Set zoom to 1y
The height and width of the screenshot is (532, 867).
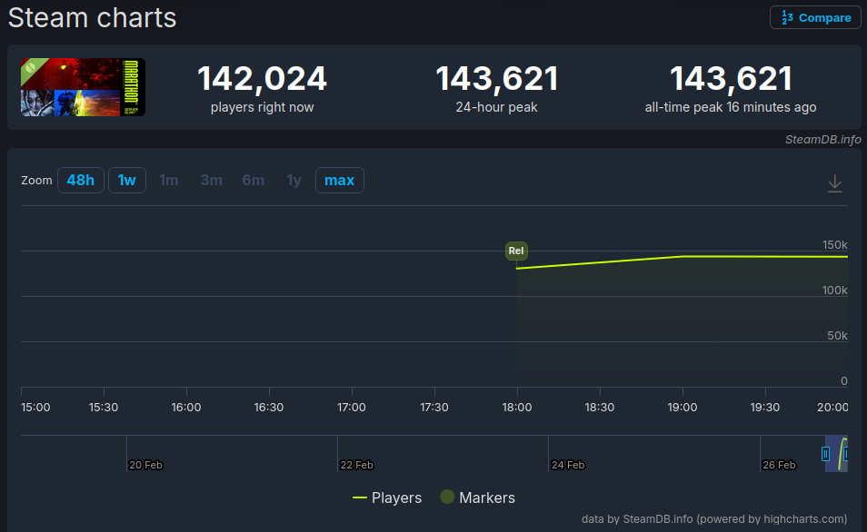coord(294,180)
